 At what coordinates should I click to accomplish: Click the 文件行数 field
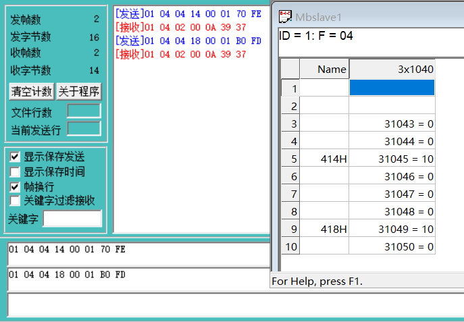(x=84, y=111)
